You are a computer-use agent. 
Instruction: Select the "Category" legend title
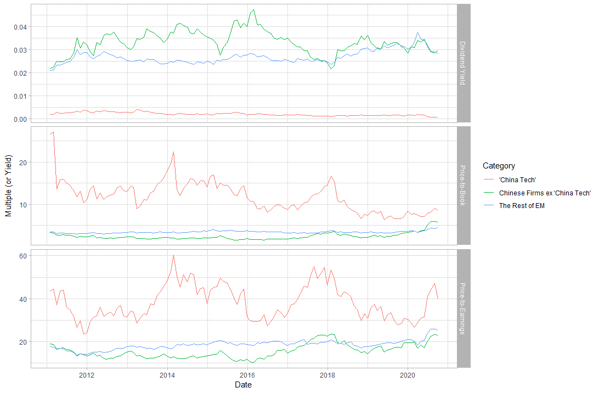tap(499, 166)
